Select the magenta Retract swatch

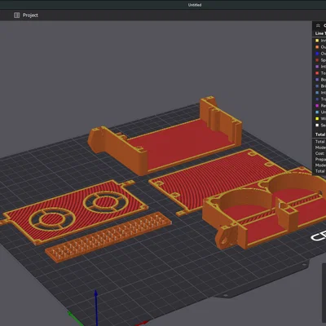317,106
